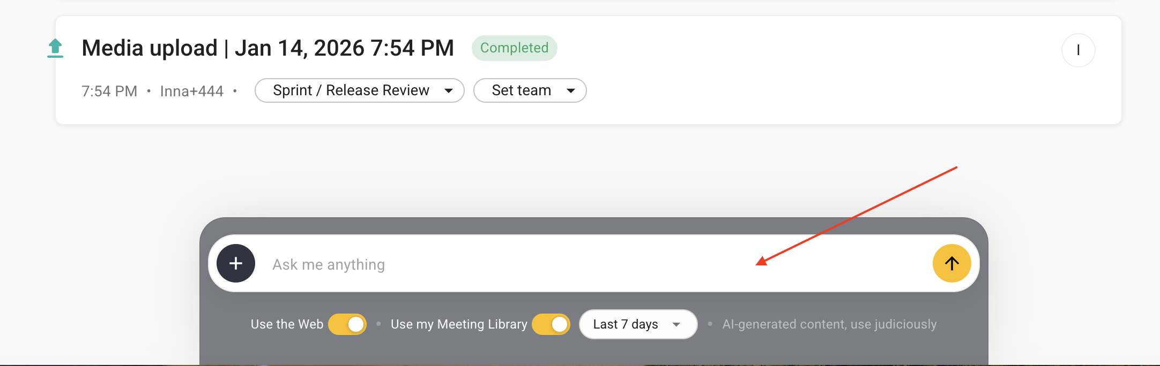Open the meeting's more-options circle button

coord(1078,50)
